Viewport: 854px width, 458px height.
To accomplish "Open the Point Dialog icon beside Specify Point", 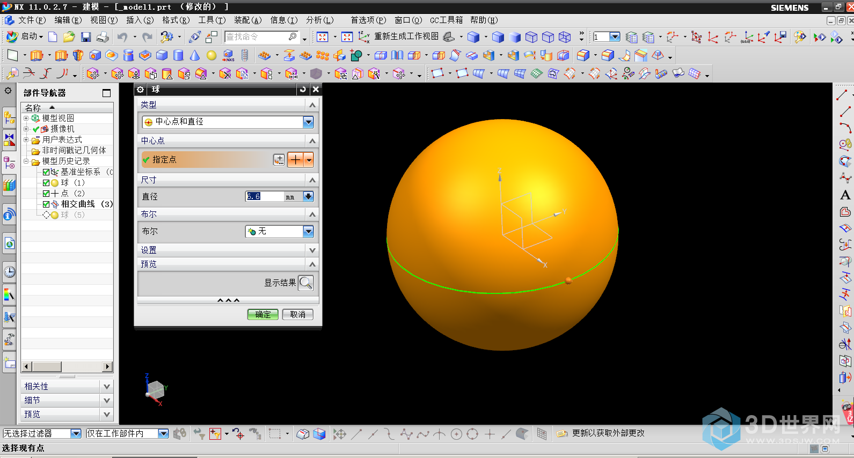I will (279, 159).
